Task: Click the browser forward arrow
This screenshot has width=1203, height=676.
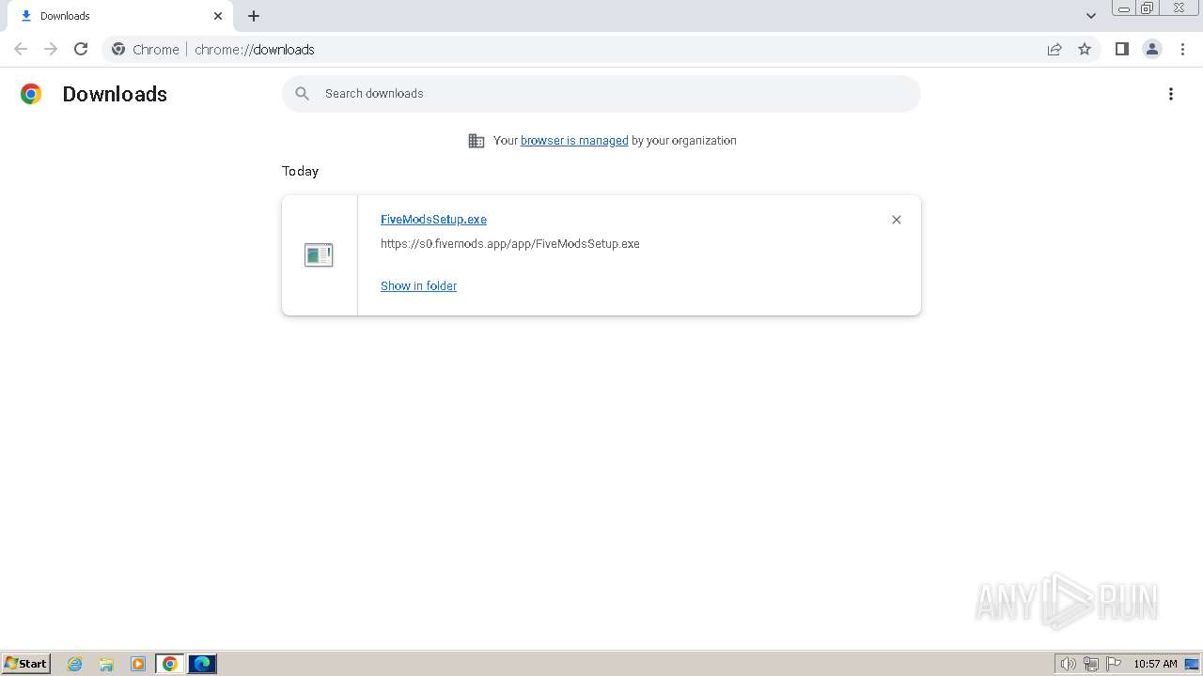Action: (51, 49)
